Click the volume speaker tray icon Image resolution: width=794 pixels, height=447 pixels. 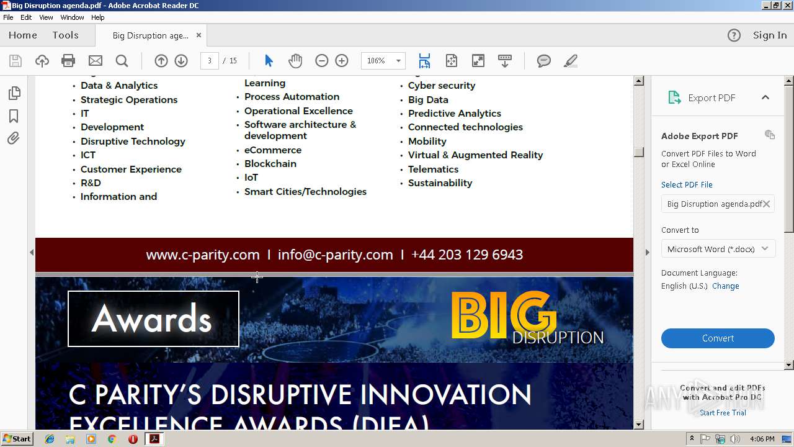coord(736,439)
